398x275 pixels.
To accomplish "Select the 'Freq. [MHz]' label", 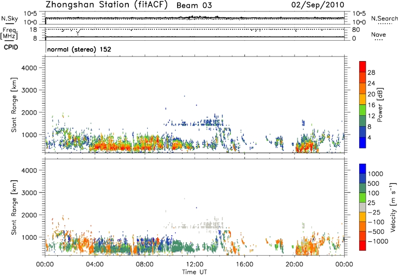I will 9,33.
